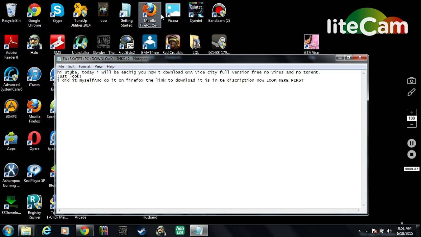Switch to the Notepad taskbar button
421x237 pixels.
tap(199, 231)
